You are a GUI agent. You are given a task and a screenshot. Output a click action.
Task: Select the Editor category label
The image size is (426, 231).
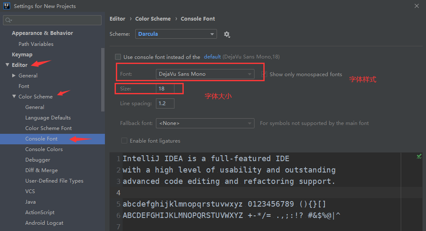pyautogui.click(x=19, y=65)
